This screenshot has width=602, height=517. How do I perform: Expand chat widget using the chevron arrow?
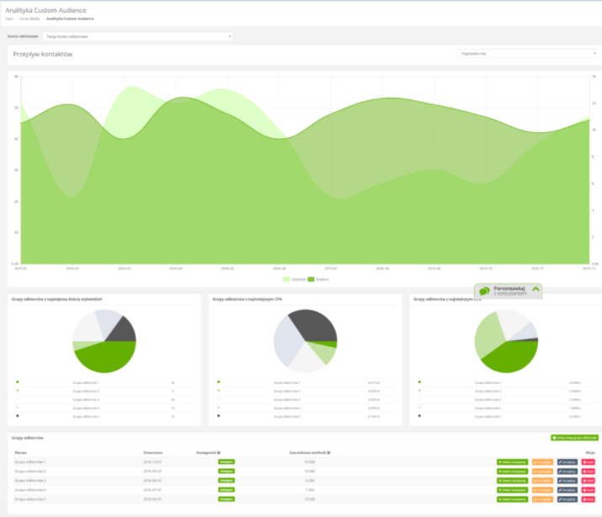[x=535, y=290]
